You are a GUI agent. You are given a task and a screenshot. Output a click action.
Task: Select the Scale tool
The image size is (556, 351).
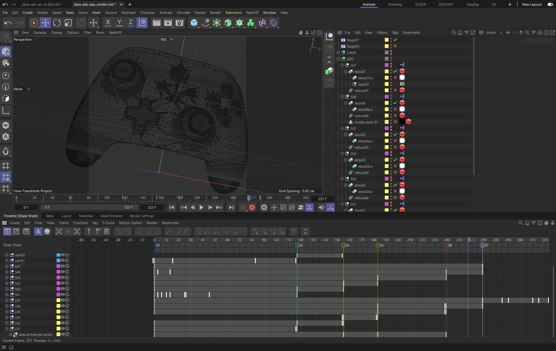click(68, 23)
